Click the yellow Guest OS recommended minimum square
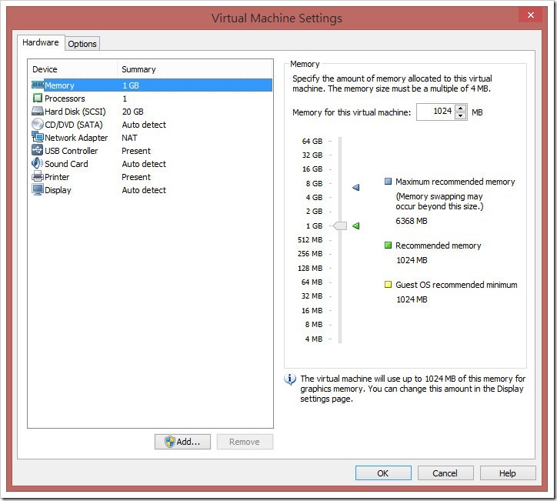 [x=388, y=284]
